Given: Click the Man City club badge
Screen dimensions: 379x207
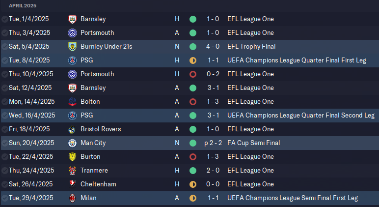Looking at the screenshot, I should (73, 143).
